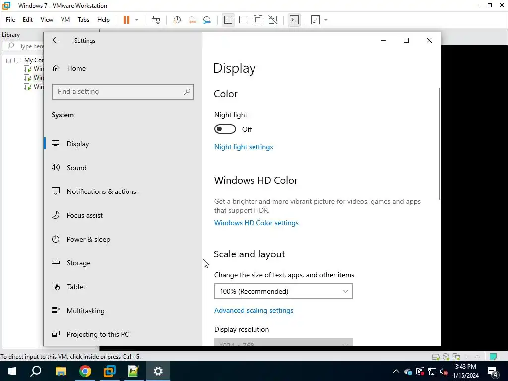Open the Action Center notifications

[x=493, y=372]
